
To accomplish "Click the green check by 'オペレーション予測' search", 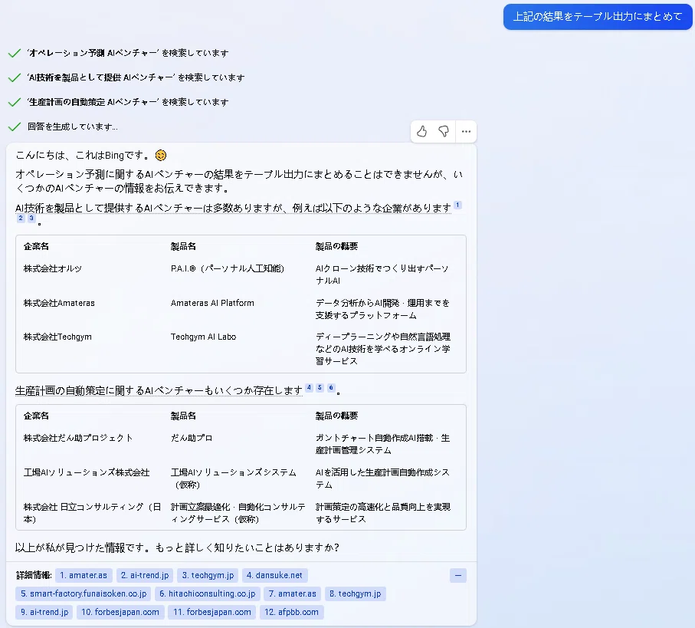I will pyautogui.click(x=15, y=53).
